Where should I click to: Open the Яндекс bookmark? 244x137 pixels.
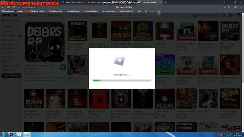pos(19,11)
